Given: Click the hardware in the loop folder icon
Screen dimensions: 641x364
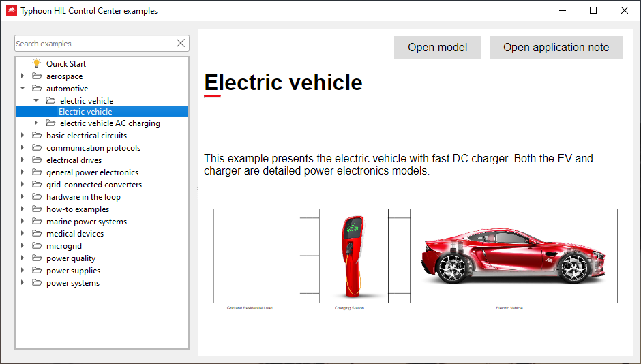Looking at the screenshot, I should [37, 196].
